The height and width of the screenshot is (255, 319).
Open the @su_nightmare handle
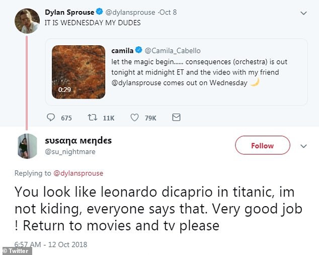point(70,151)
